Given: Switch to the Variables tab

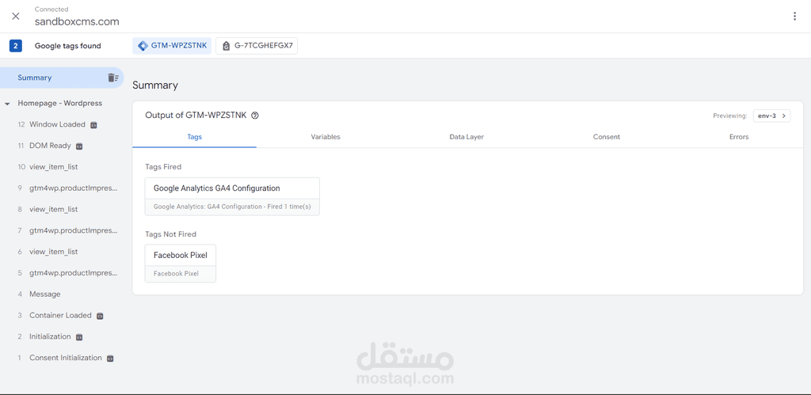Looking at the screenshot, I should (326, 137).
